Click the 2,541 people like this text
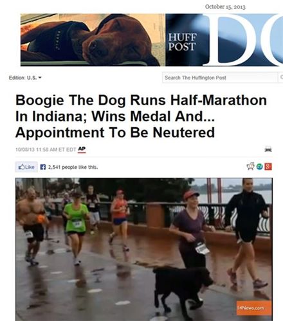Screen dimensions: 283x321 pyautogui.click(x=73, y=167)
